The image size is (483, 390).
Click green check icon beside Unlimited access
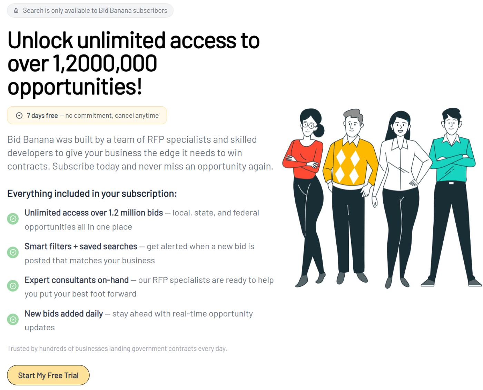13,218
